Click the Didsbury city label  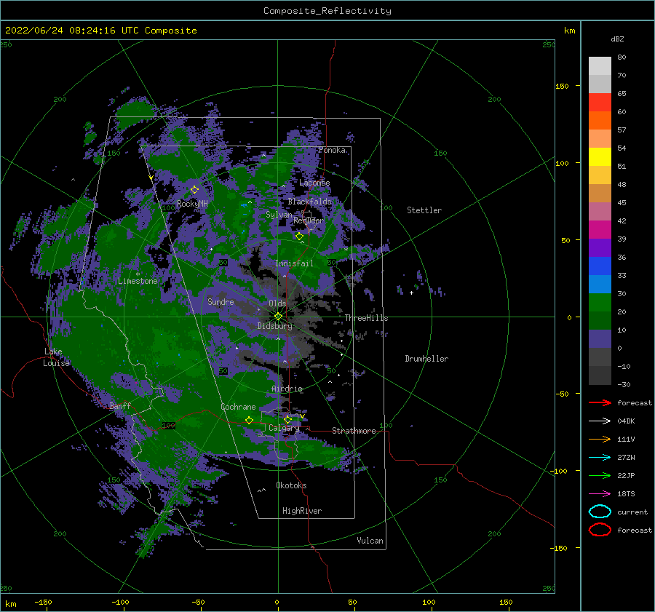tap(275, 326)
